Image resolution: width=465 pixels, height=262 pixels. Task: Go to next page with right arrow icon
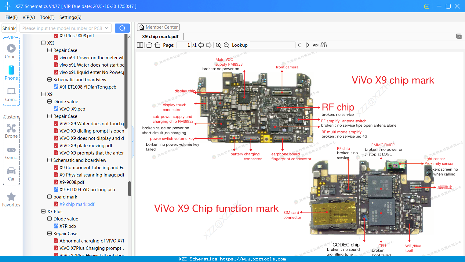209,45
